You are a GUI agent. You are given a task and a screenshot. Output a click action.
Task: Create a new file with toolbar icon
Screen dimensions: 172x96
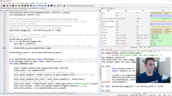2,6
